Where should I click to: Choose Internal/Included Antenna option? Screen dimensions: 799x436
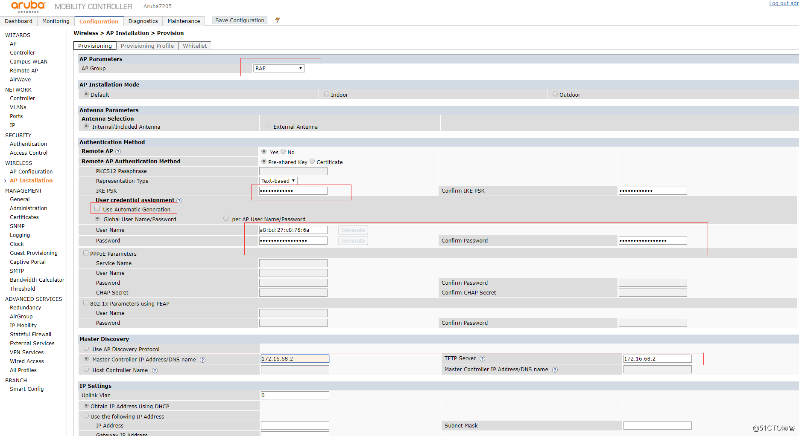click(x=86, y=126)
